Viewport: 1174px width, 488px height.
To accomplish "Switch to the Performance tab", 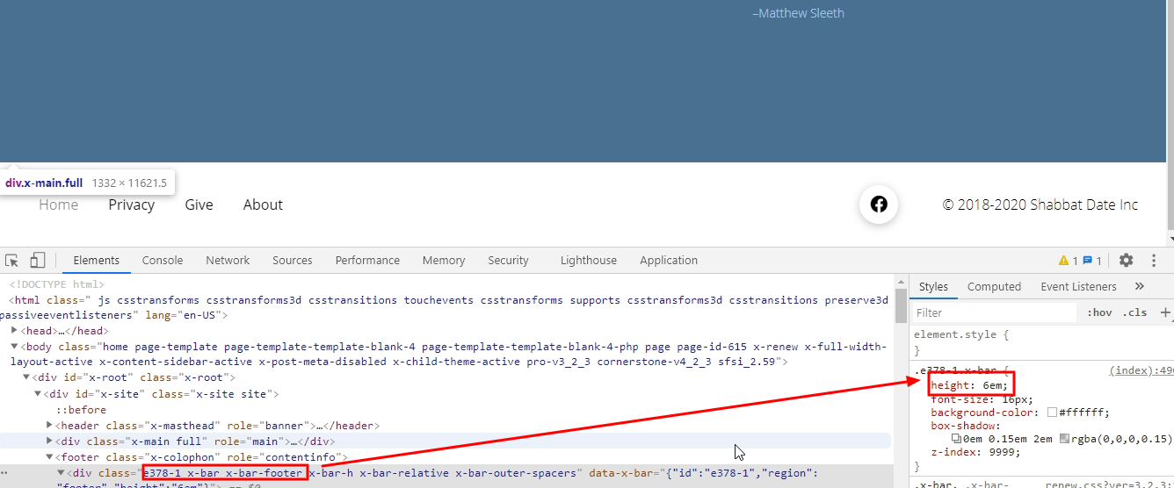I will pyautogui.click(x=367, y=260).
